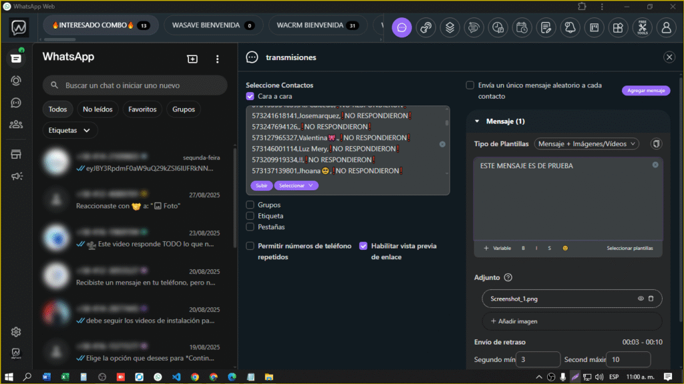
Task: Enable the Grupos contact checkbox
Action: pyautogui.click(x=250, y=205)
